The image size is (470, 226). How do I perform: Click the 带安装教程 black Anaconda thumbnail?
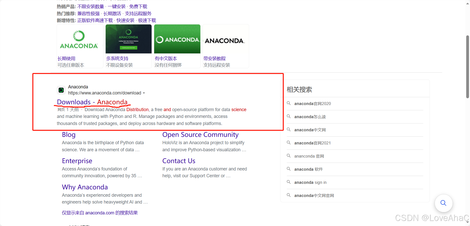pos(226,39)
